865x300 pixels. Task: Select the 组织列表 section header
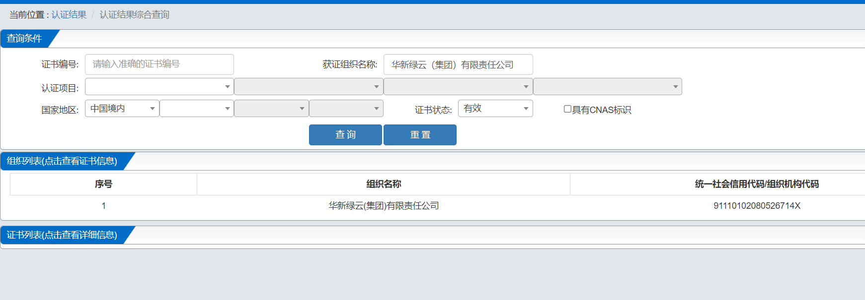(62, 161)
